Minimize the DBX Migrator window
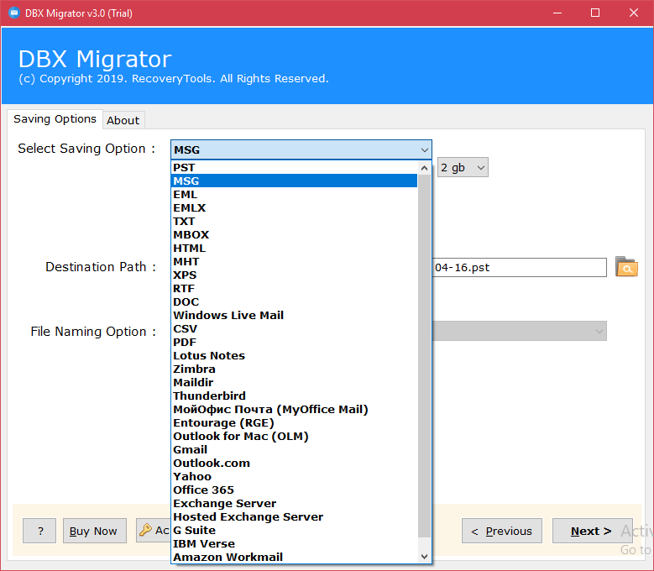 coord(557,13)
